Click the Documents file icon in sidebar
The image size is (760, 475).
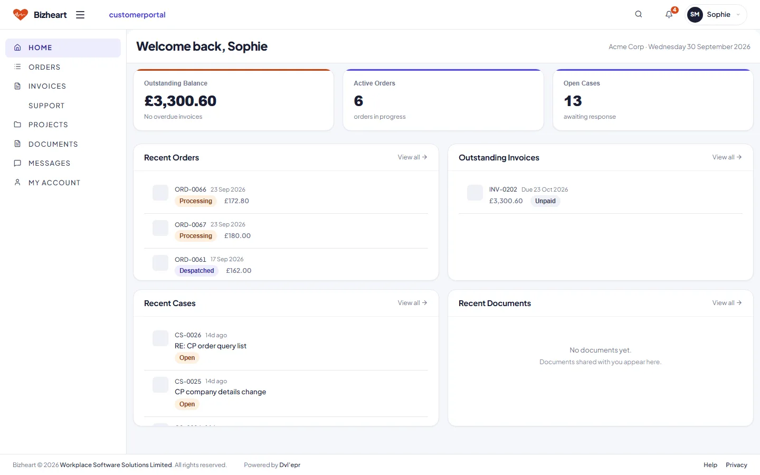(x=17, y=144)
